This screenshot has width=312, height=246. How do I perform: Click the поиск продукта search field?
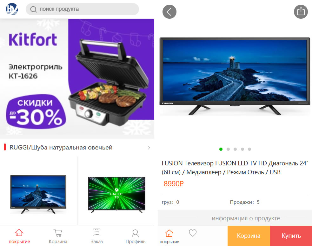pyautogui.click(x=83, y=9)
